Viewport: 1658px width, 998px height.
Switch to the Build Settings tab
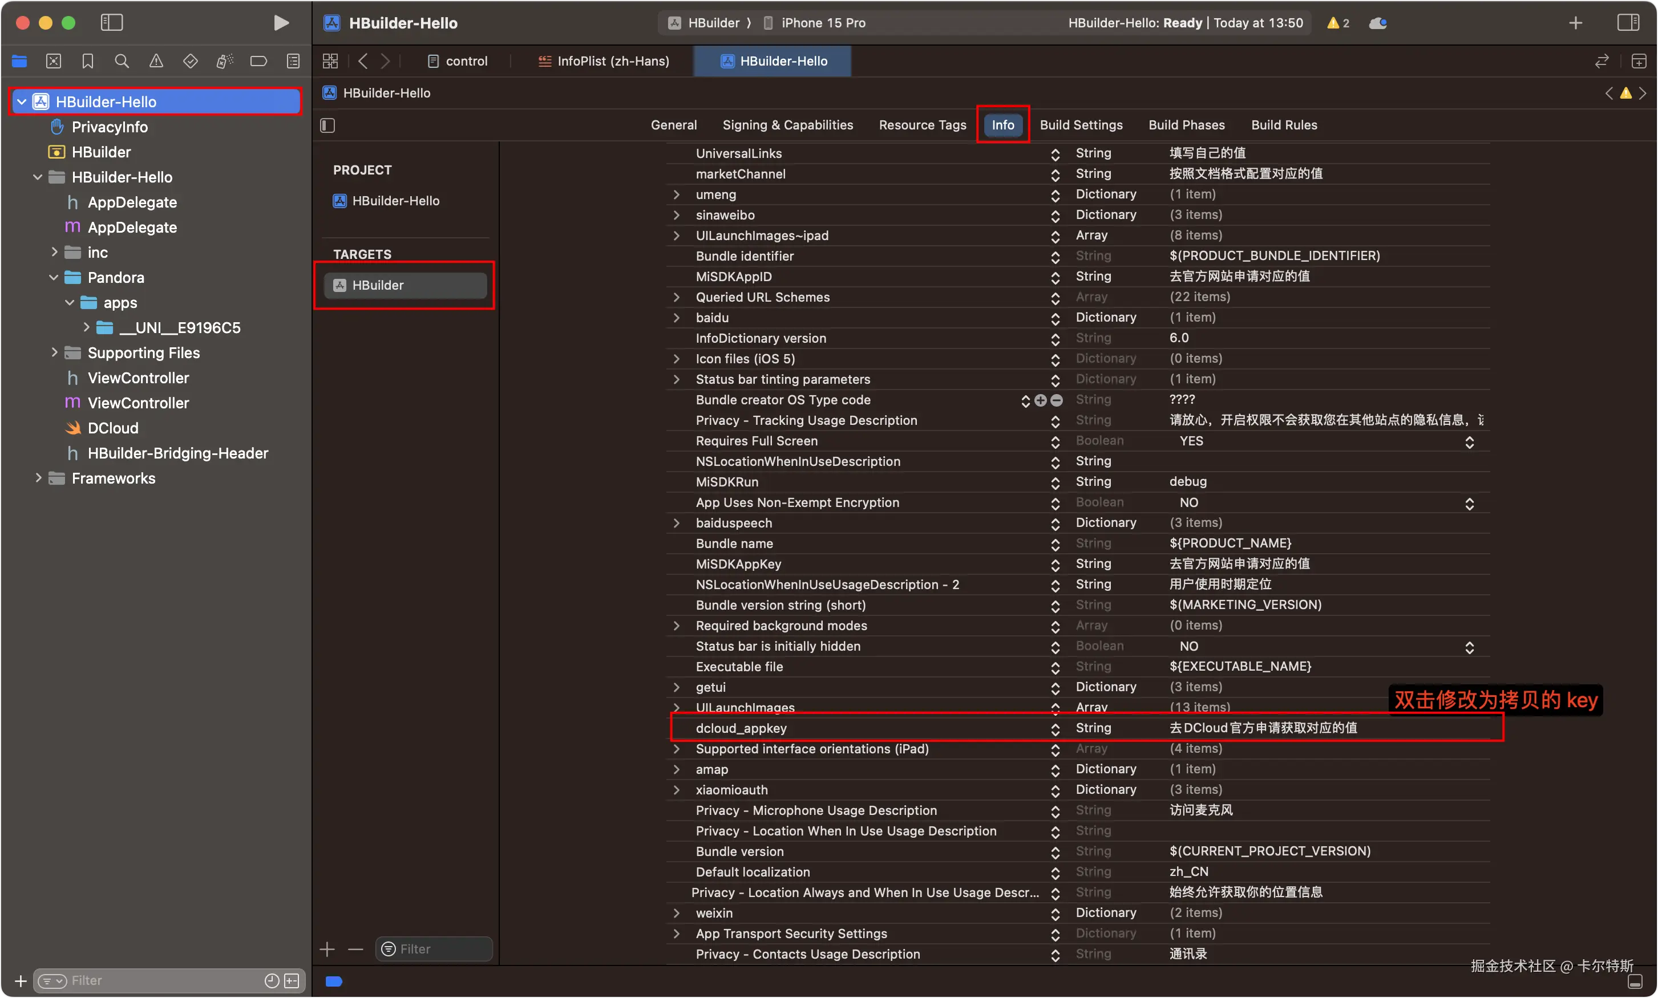[1081, 125]
